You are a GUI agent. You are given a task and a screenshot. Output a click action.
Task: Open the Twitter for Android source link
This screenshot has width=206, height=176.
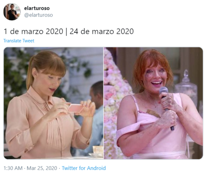[x=84, y=168]
